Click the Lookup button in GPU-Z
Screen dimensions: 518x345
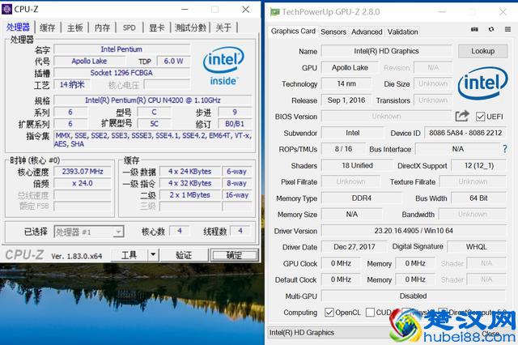(482, 51)
